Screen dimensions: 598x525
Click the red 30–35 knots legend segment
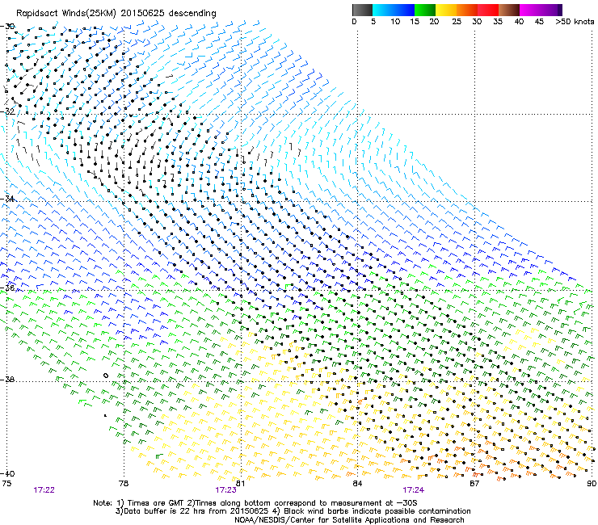[x=488, y=10]
